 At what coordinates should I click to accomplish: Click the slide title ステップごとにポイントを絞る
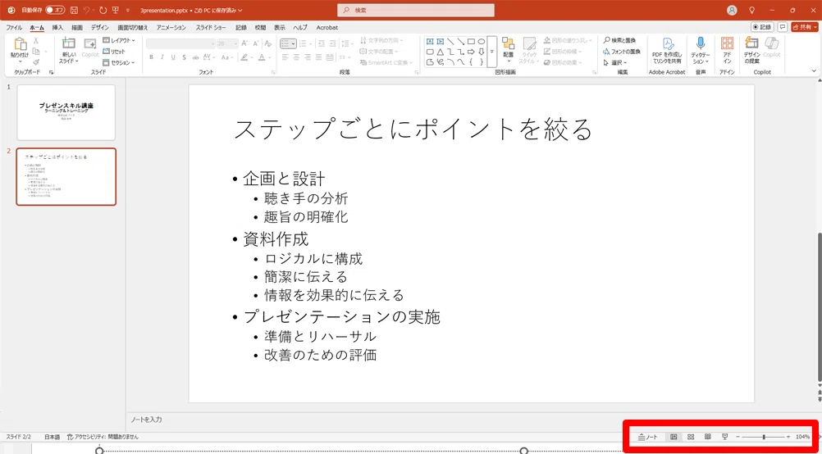pyautogui.click(x=413, y=129)
